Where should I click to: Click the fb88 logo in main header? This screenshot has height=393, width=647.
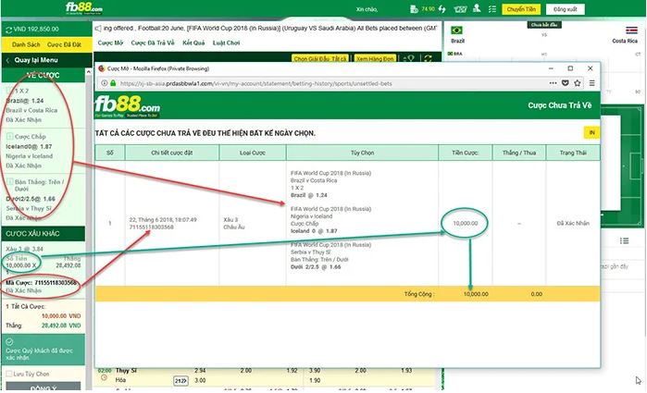[84, 7]
